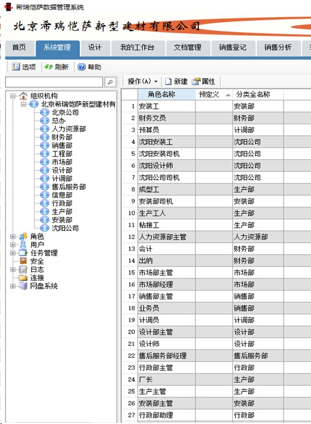Click the 角色名称 column header
Viewport: 311px width, 424px height.
click(167, 94)
